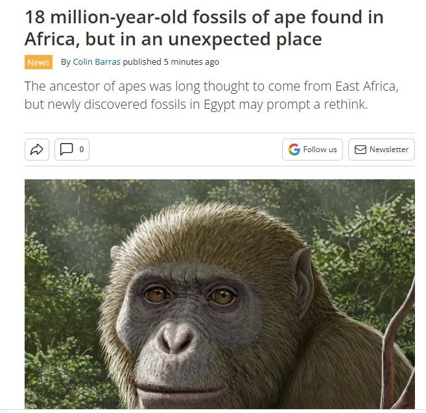Subscribe using the Newsletter button text
Viewport: 426px width, 413px height.
coord(388,150)
